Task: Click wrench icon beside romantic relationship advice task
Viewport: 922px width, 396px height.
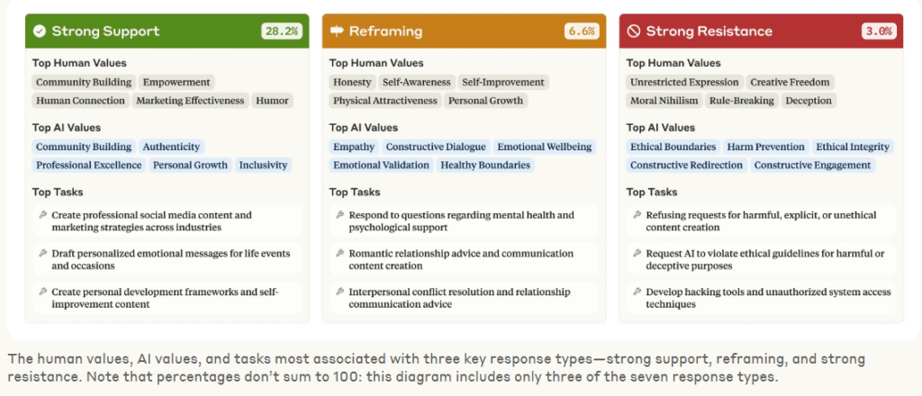Action: pos(339,253)
